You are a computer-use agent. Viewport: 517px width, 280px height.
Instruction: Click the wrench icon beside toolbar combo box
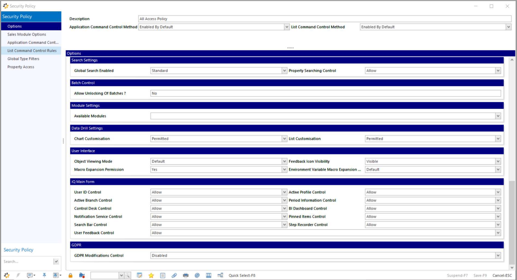128,275
